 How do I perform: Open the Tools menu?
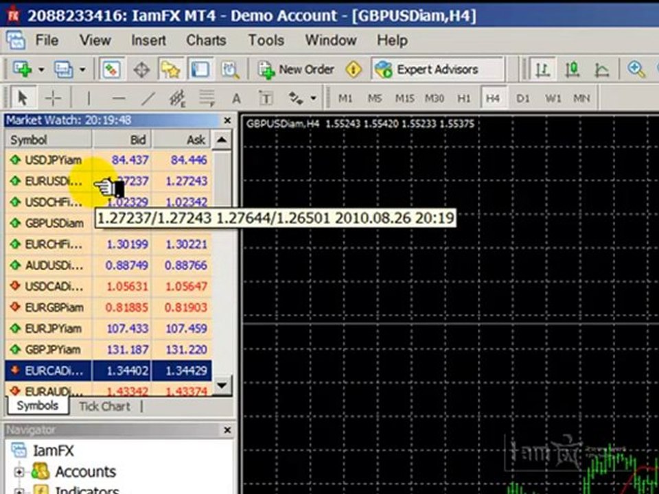(x=266, y=40)
